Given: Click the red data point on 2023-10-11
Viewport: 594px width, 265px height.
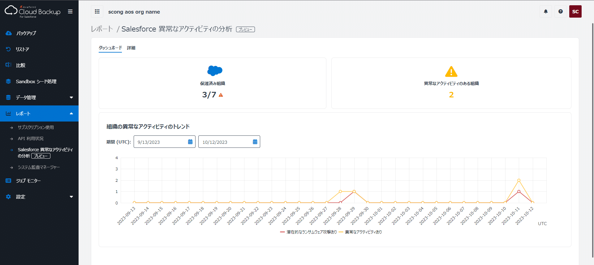Looking at the screenshot, I should click(519, 191).
